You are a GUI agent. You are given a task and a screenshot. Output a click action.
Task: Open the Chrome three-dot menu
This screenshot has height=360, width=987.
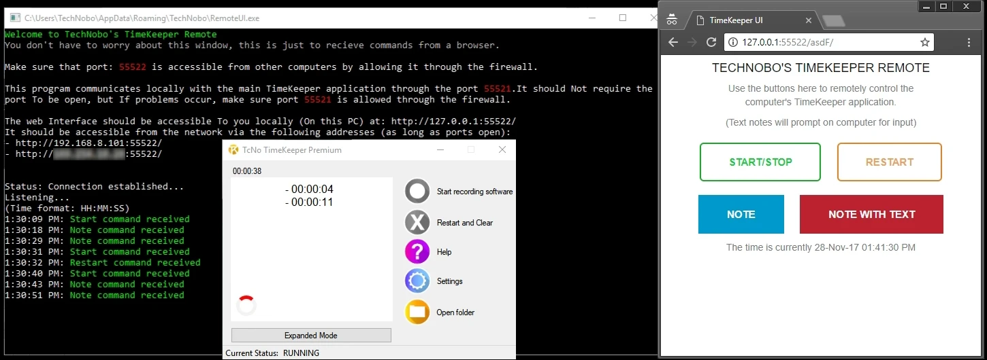click(x=969, y=42)
